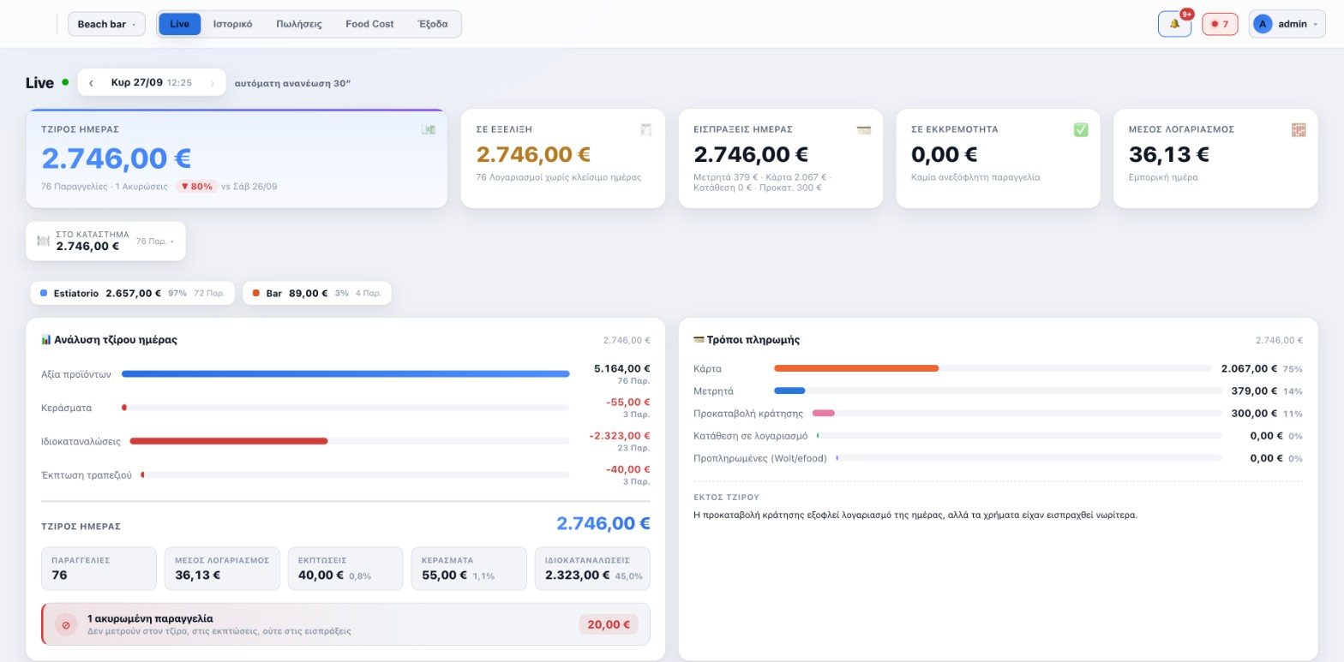Click the admin avatar circle
The height and width of the screenshot is (662, 1344).
tap(1262, 24)
